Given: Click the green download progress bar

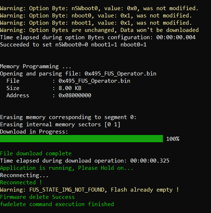Looking at the screenshot, I should tap(81, 138).
